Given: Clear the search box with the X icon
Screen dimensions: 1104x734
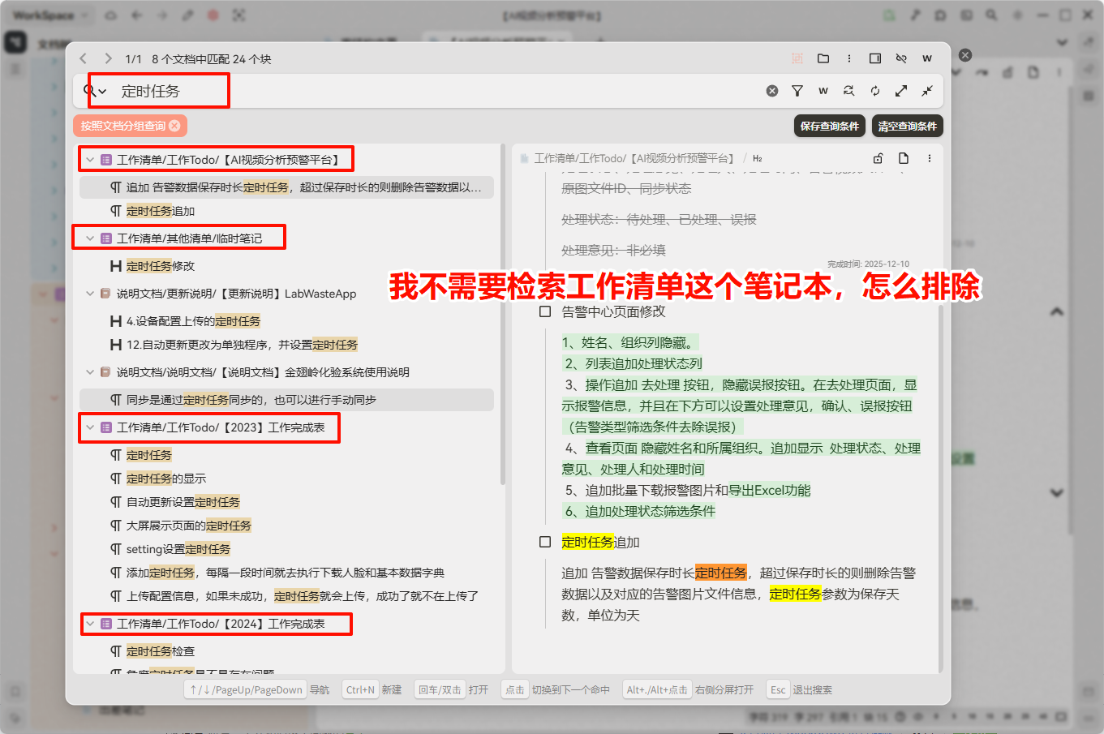Looking at the screenshot, I should click(772, 91).
